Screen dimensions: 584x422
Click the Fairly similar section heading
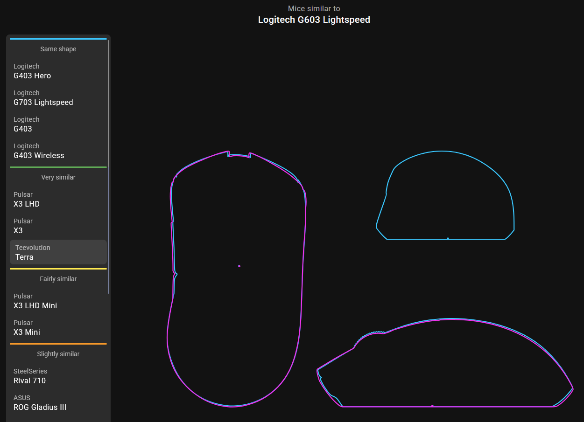pos(58,279)
